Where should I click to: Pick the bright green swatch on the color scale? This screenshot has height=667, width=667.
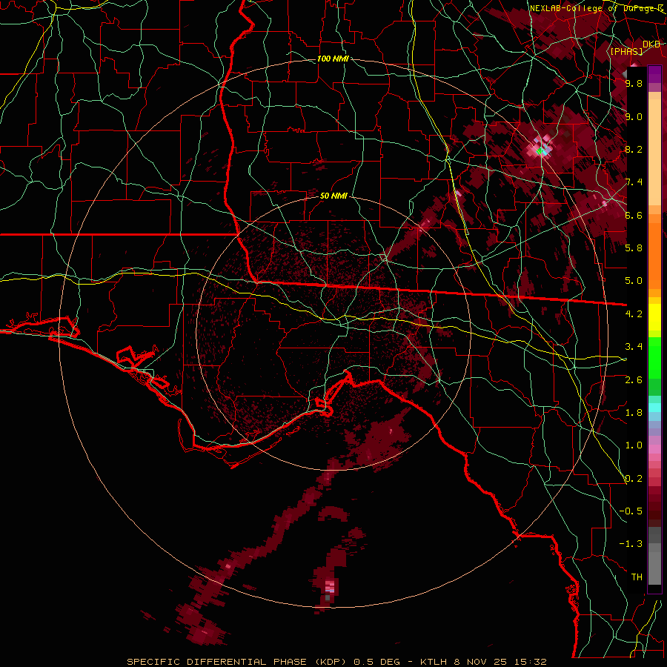[x=654, y=357]
